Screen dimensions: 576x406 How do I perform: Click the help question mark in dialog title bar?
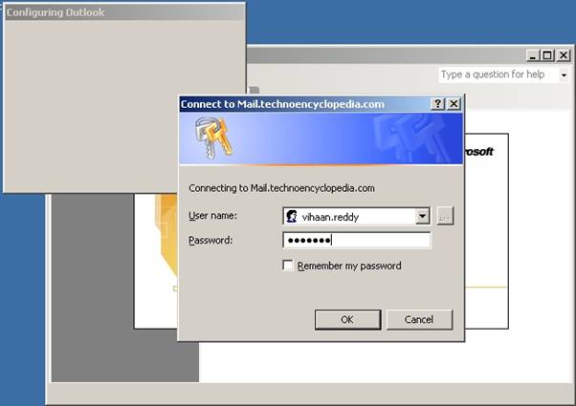pyautogui.click(x=437, y=104)
